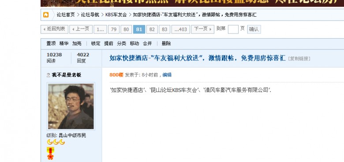Image resolution: width=344 pixels, height=162 pixels.
Task: Click 复制链接 next to thread title
Action: coord(299,59)
